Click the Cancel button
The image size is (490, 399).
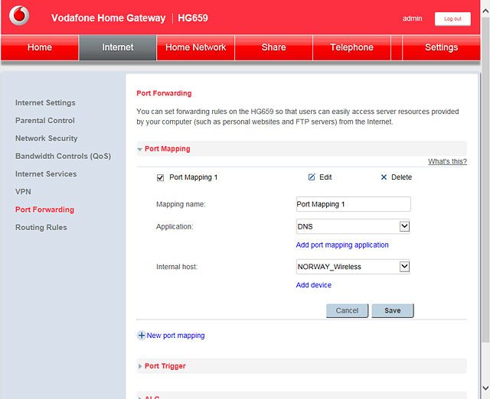pyautogui.click(x=347, y=310)
